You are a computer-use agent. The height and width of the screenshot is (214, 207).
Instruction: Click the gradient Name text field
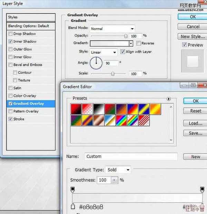coord(131,157)
